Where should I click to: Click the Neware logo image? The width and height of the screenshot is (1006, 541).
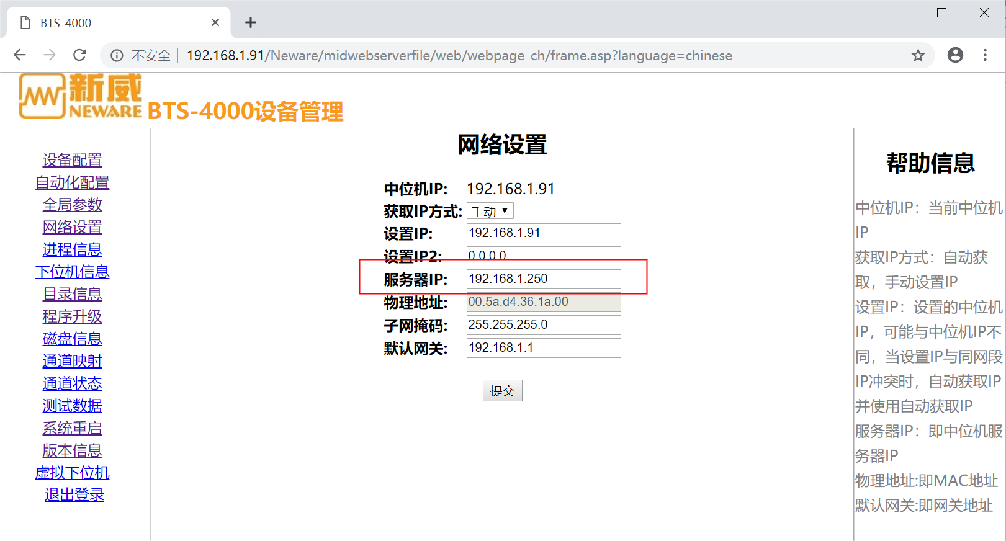[x=81, y=96]
